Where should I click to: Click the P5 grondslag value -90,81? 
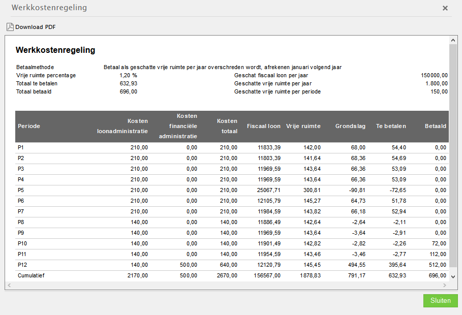pyautogui.click(x=357, y=190)
